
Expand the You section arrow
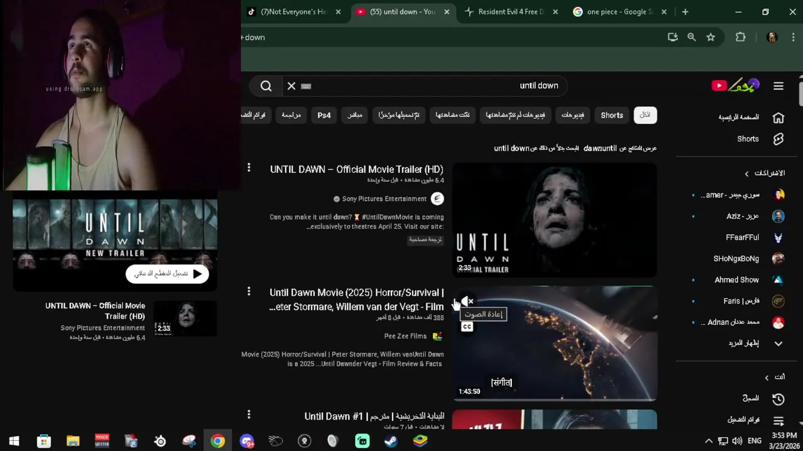point(767,377)
